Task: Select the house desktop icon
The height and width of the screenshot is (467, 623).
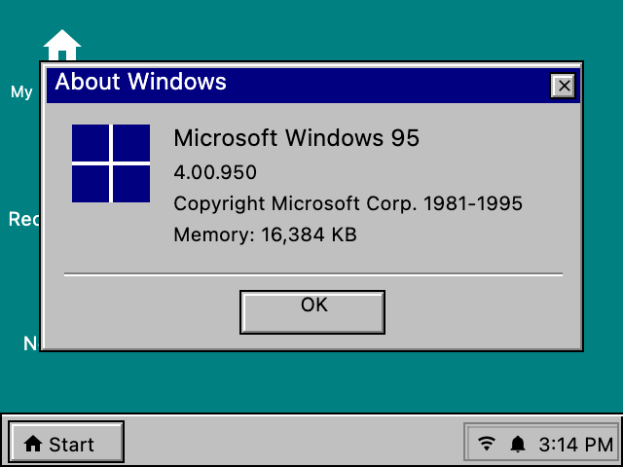Action: [x=62, y=45]
